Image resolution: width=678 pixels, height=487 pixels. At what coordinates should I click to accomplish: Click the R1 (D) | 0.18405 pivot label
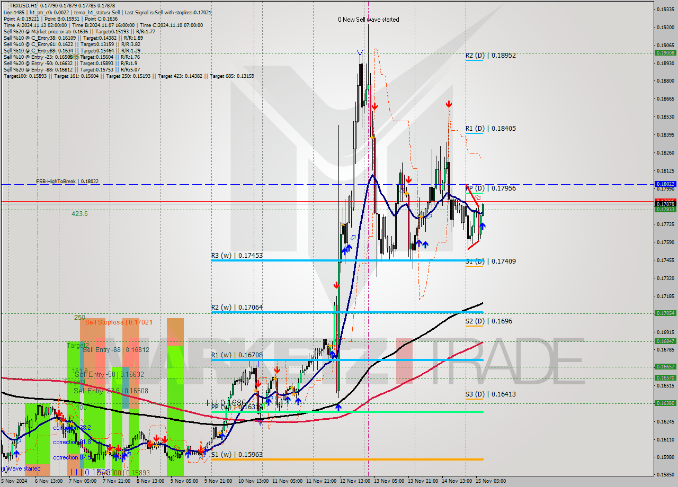point(490,128)
